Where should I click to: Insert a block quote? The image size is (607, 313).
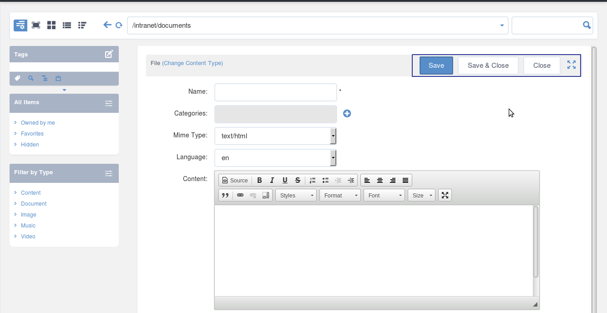click(225, 195)
